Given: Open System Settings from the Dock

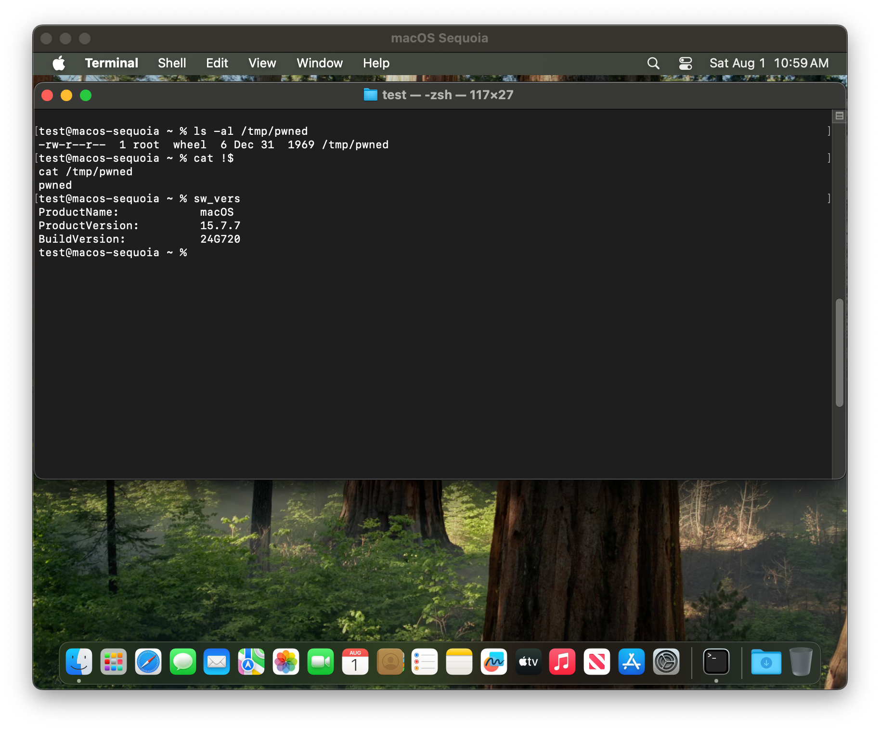Looking at the screenshot, I should [666, 662].
